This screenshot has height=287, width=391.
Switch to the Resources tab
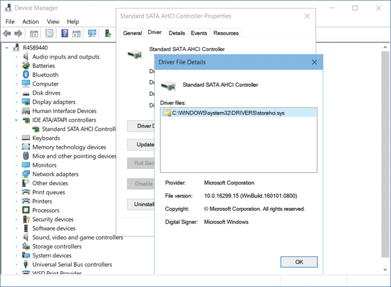pyautogui.click(x=225, y=33)
